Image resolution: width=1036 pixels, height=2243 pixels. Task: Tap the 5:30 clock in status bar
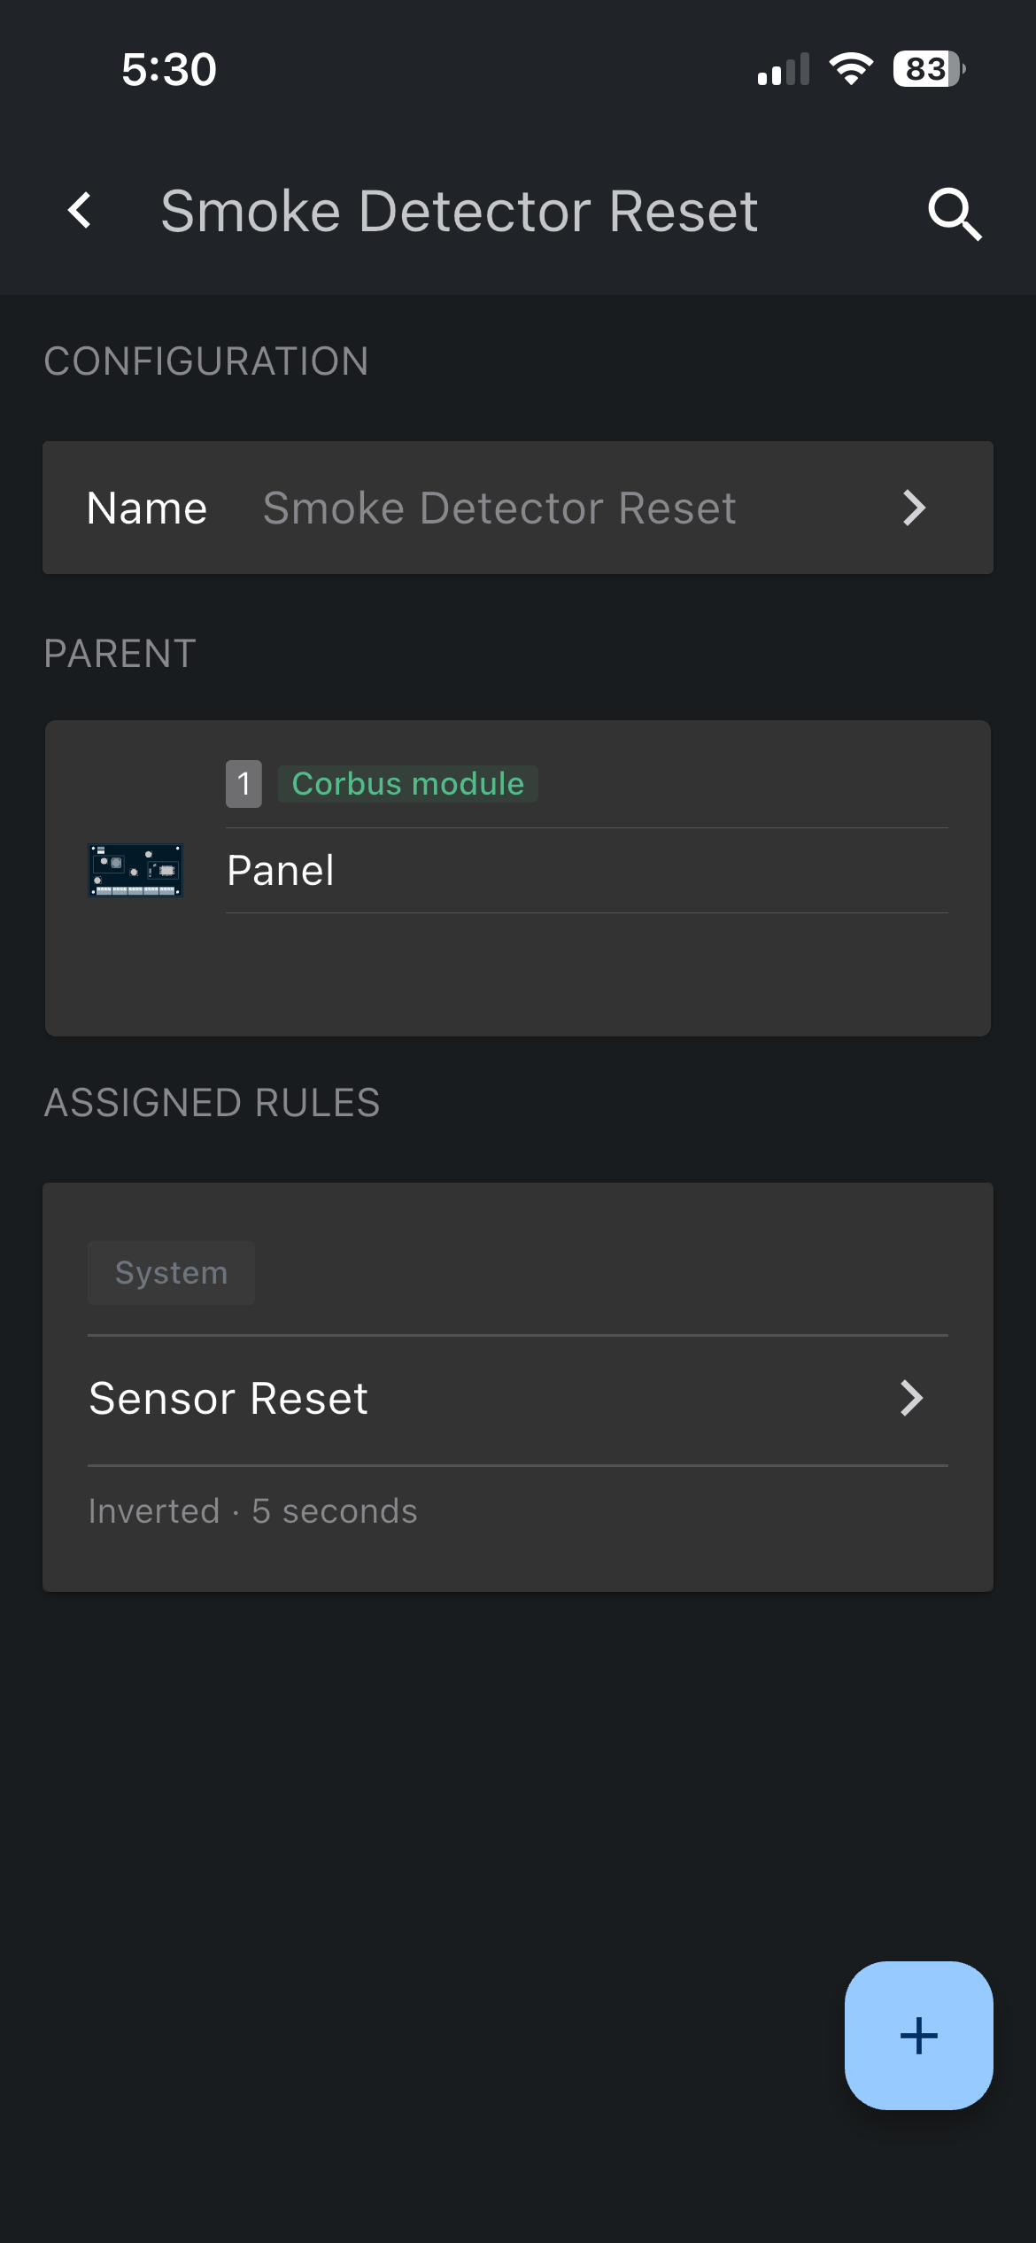[168, 69]
